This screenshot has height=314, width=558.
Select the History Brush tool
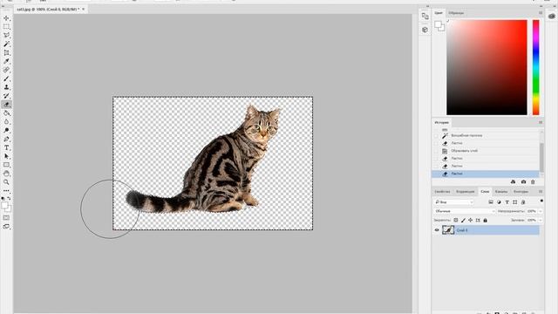point(6,96)
